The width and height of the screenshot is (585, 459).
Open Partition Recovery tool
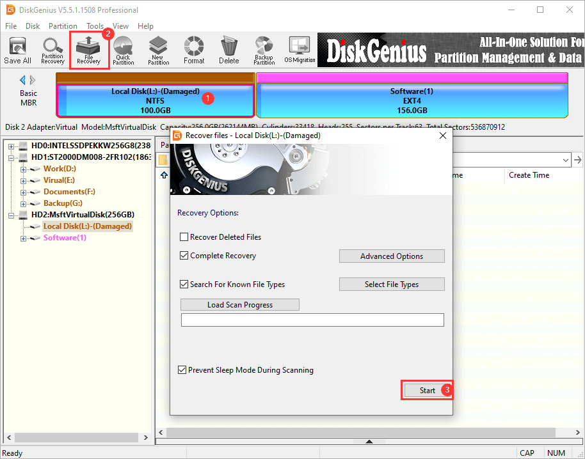(52, 51)
